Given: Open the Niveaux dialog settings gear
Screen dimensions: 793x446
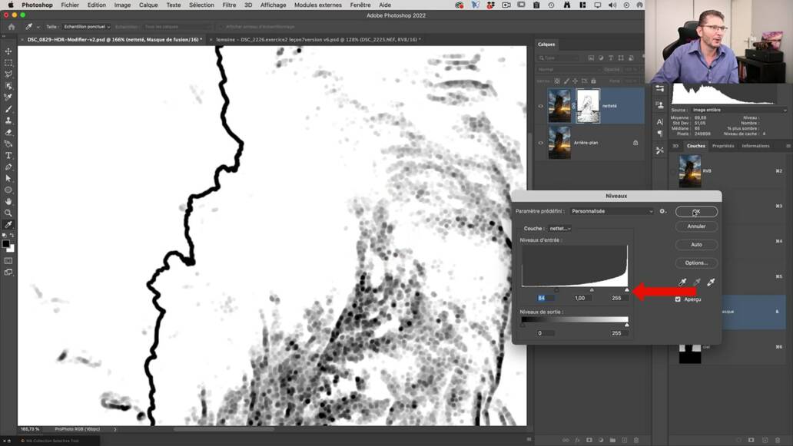Looking at the screenshot, I should tap(662, 211).
